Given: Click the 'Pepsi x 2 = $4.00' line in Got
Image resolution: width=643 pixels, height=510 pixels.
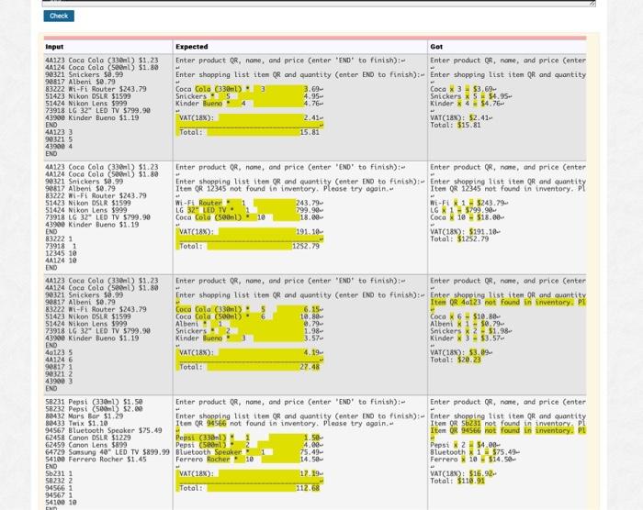Looking at the screenshot, I should (465, 445).
